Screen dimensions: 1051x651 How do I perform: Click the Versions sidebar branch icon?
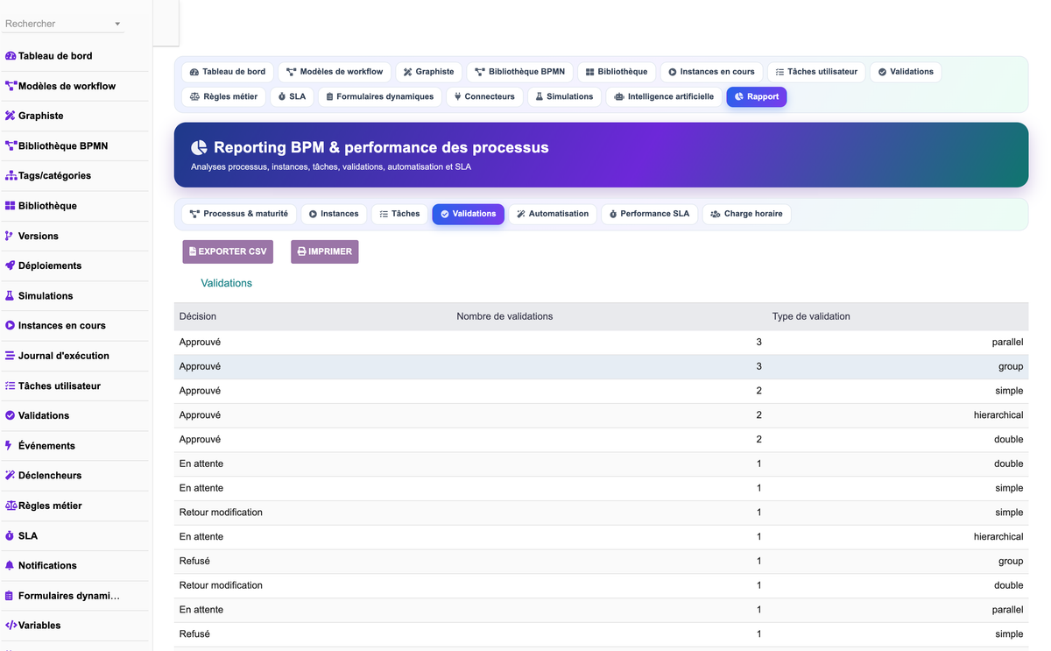tap(10, 236)
